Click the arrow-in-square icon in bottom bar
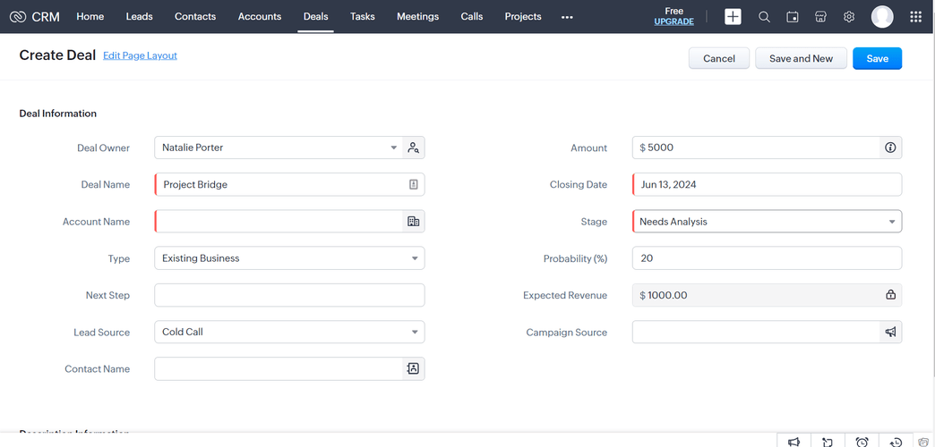The width and height of the screenshot is (935, 447). [x=828, y=442]
